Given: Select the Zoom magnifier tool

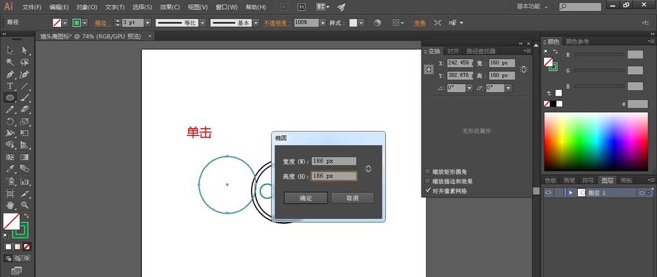Looking at the screenshot, I should 24,205.
